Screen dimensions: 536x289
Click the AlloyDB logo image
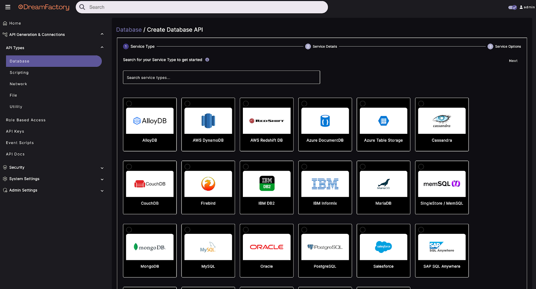(150, 121)
